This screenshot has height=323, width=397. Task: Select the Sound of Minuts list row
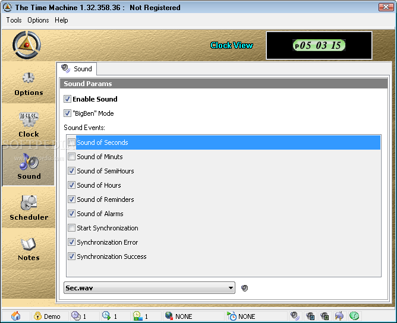click(224, 157)
